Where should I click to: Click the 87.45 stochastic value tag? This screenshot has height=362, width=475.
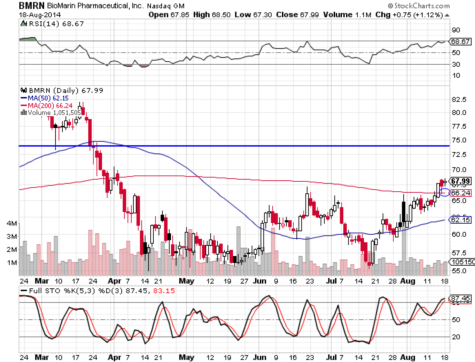(x=460, y=299)
